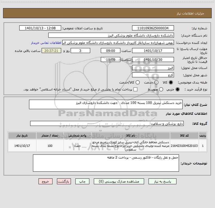Click the چاپ print button
The height and width of the screenshot is (208, 215).
pos(82,181)
